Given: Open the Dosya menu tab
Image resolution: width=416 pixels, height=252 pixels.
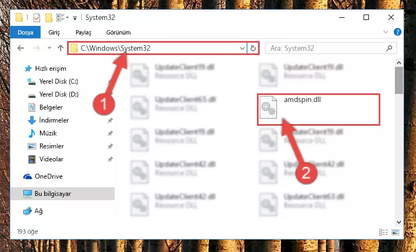Looking at the screenshot, I should pos(25,32).
